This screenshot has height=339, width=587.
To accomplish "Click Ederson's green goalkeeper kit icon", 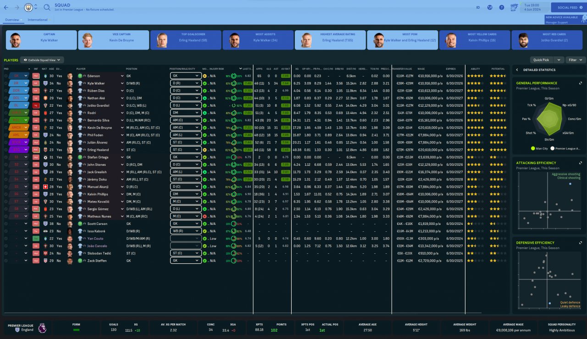I will (80, 76).
